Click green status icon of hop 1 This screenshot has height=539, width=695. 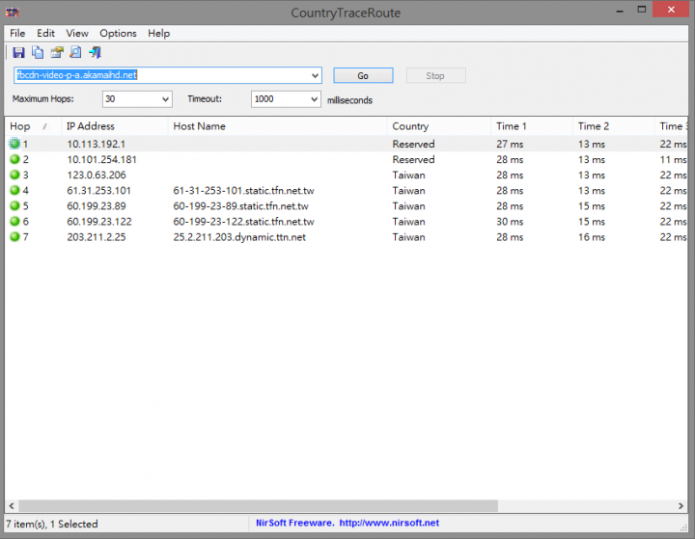tap(14, 144)
